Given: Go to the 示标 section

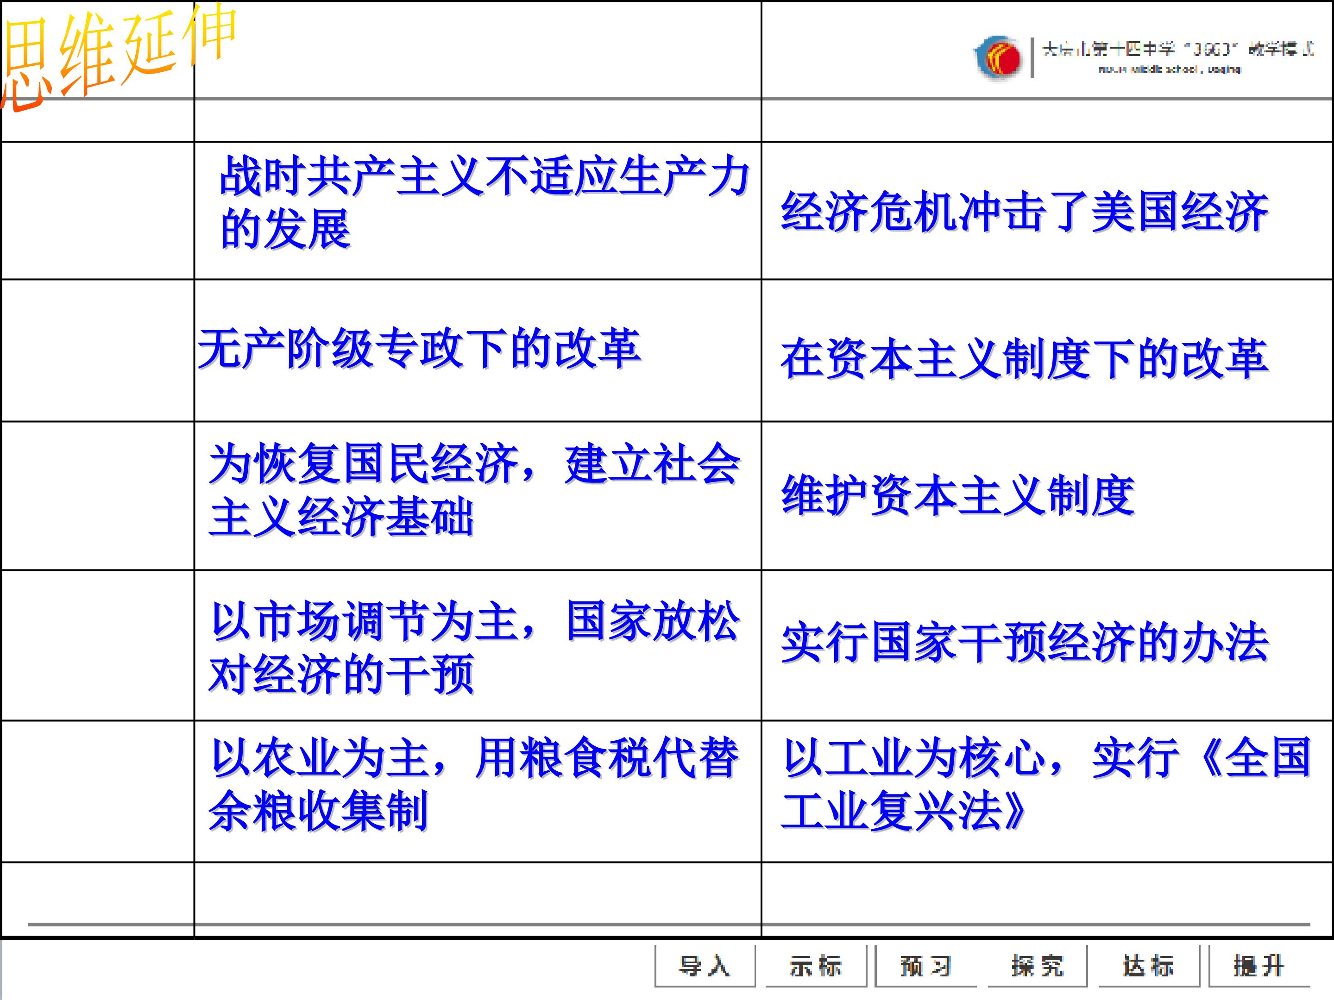Looking at the screenshot, I should [x=815, y=966].
